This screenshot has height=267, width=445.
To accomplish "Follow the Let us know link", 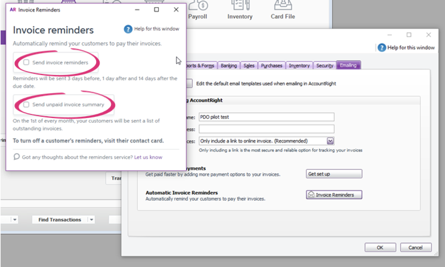I will point(148,157).
